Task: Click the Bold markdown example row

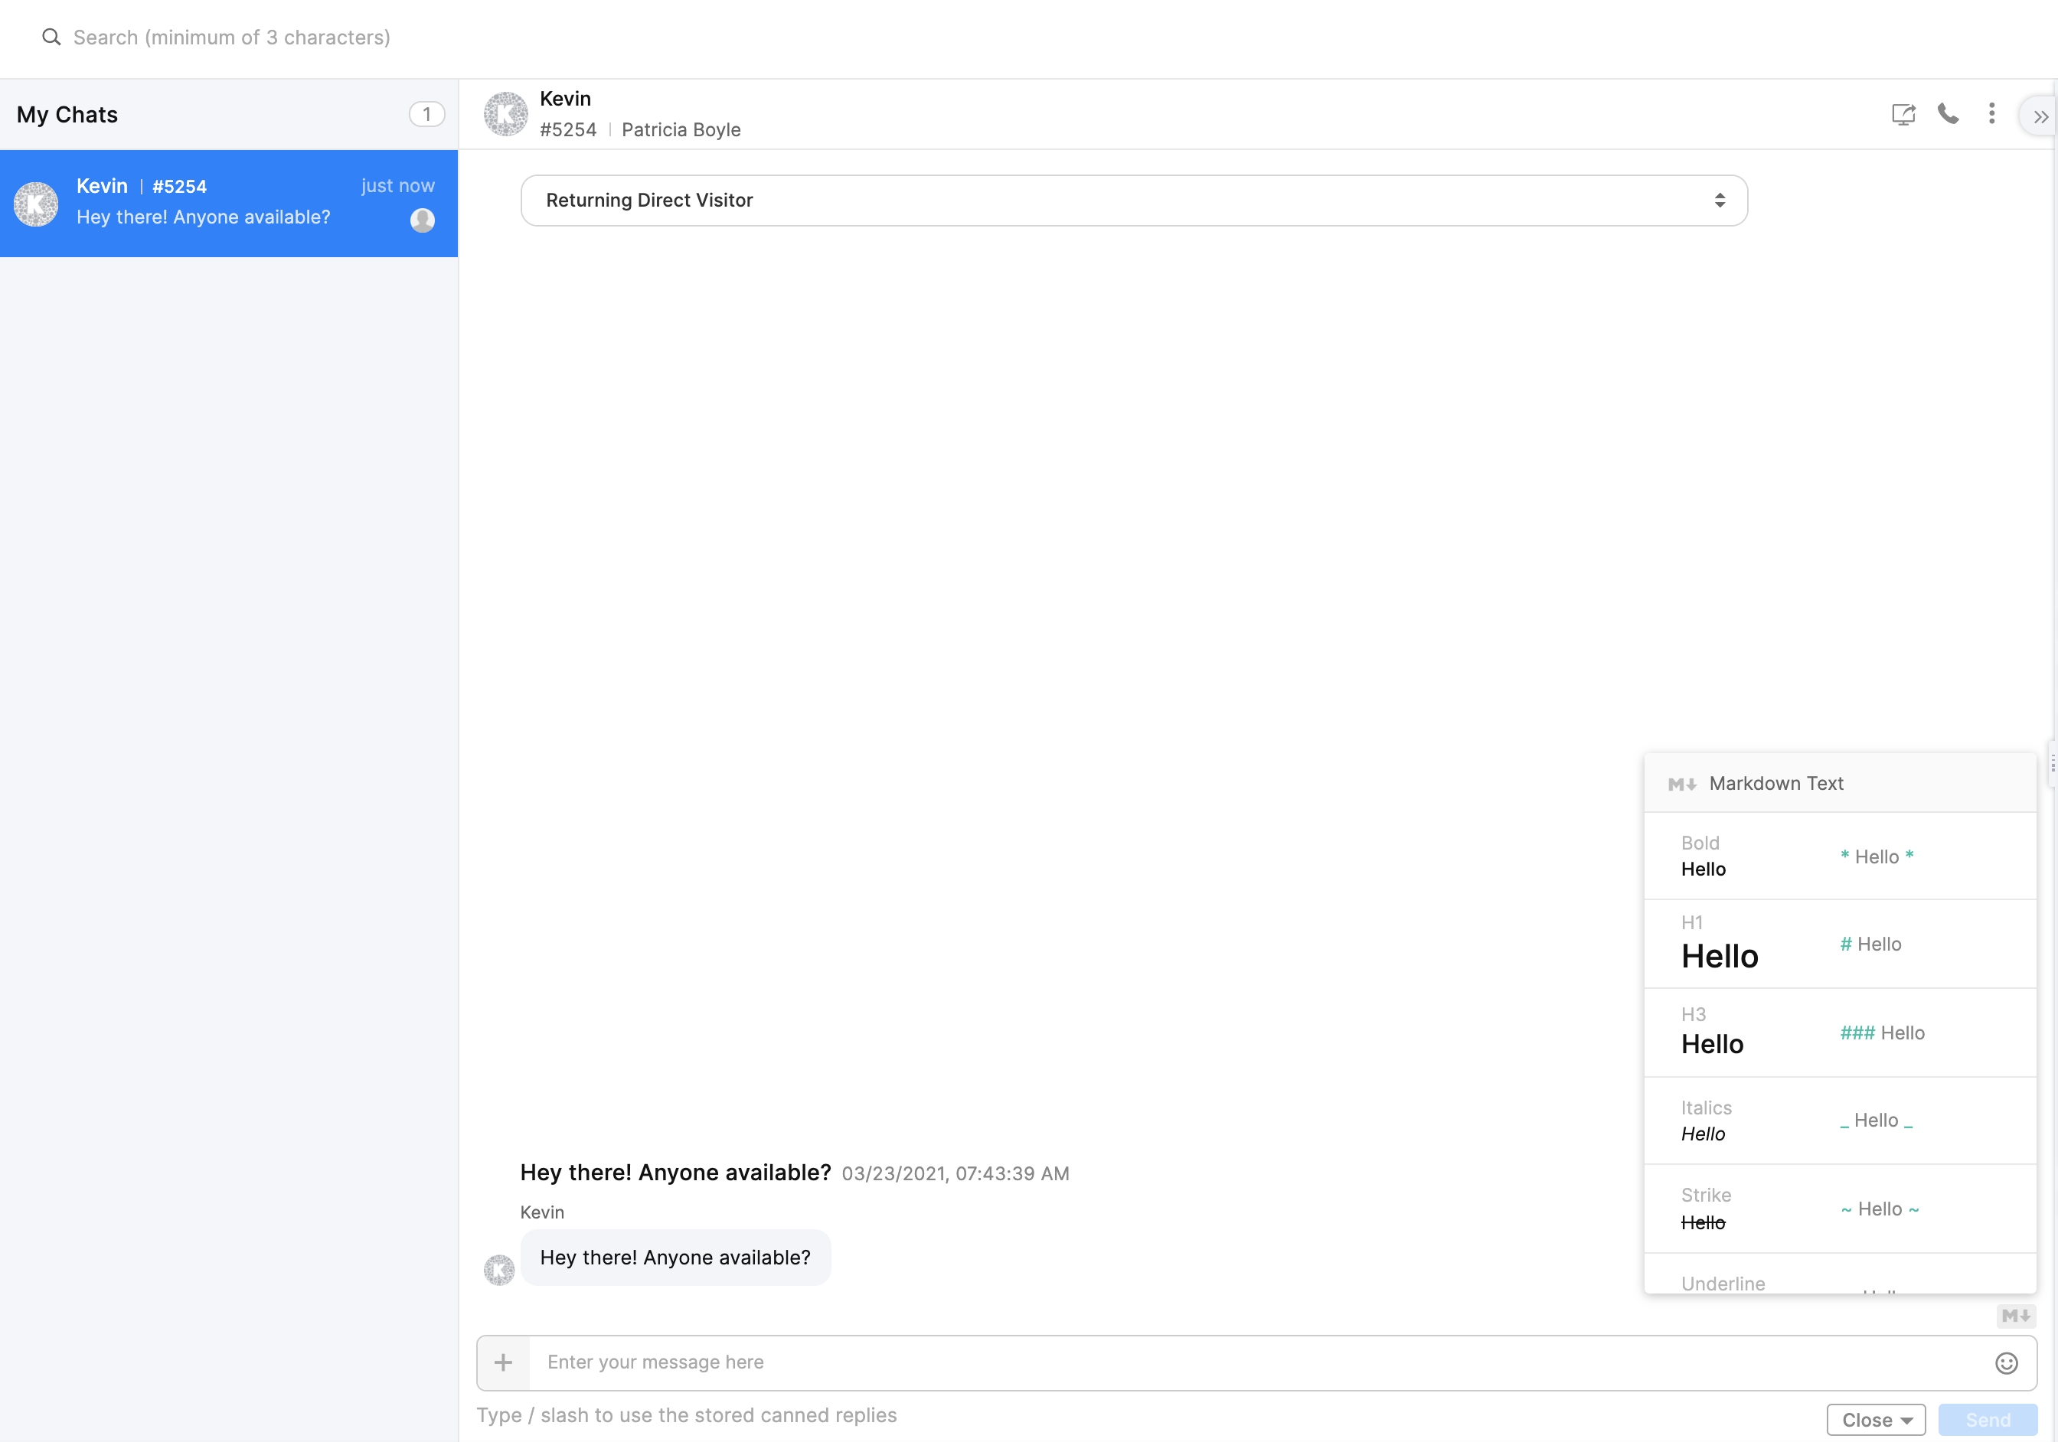Action: tap(1839, 856)
